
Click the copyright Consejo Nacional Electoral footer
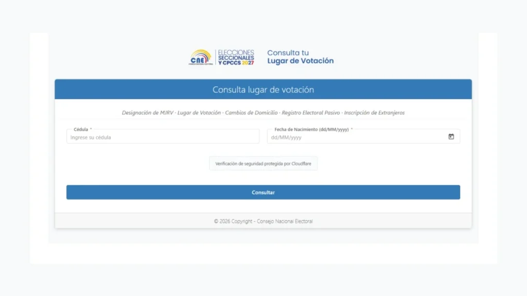click(263, 221)
